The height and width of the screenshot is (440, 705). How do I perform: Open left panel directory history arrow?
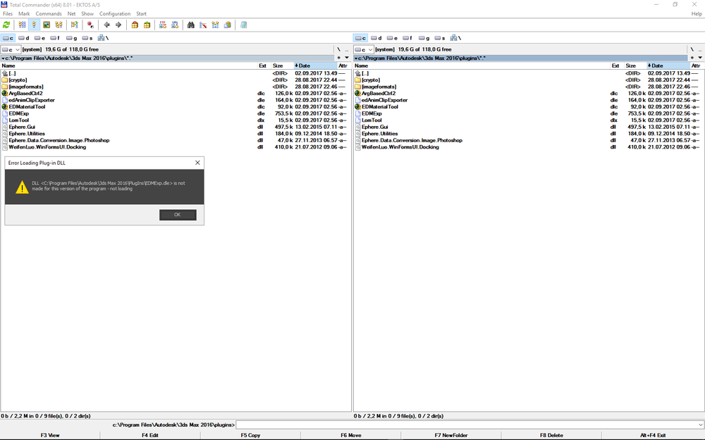(347, 58)
